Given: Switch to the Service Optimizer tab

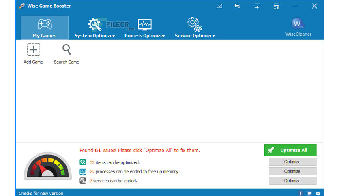Looking at the screenshot, I should pyautogui.click(x=195, y=28).
